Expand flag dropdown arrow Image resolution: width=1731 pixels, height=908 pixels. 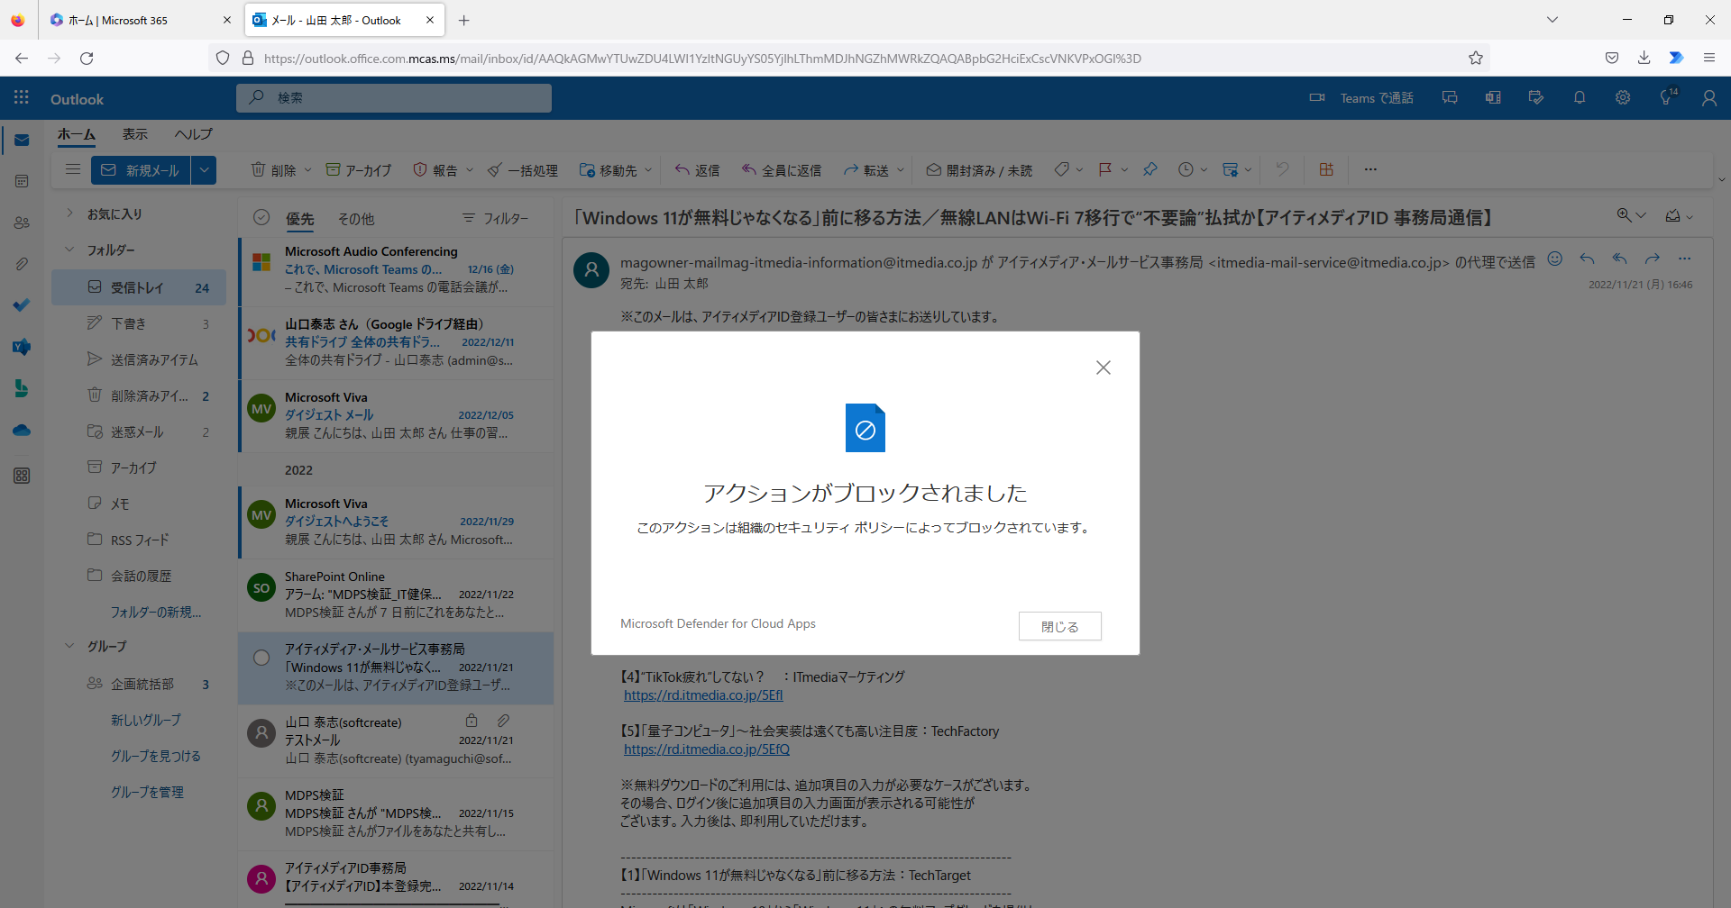pyautogui.click(x=1124, y=169)
